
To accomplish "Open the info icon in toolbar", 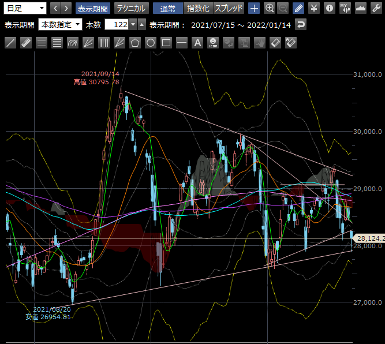I will click(330, 8).
